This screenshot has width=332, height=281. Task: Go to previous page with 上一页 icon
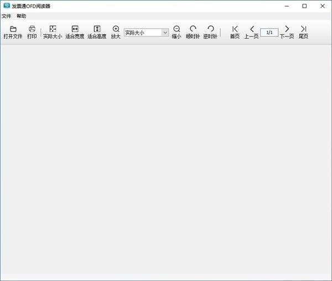(252, 29)
